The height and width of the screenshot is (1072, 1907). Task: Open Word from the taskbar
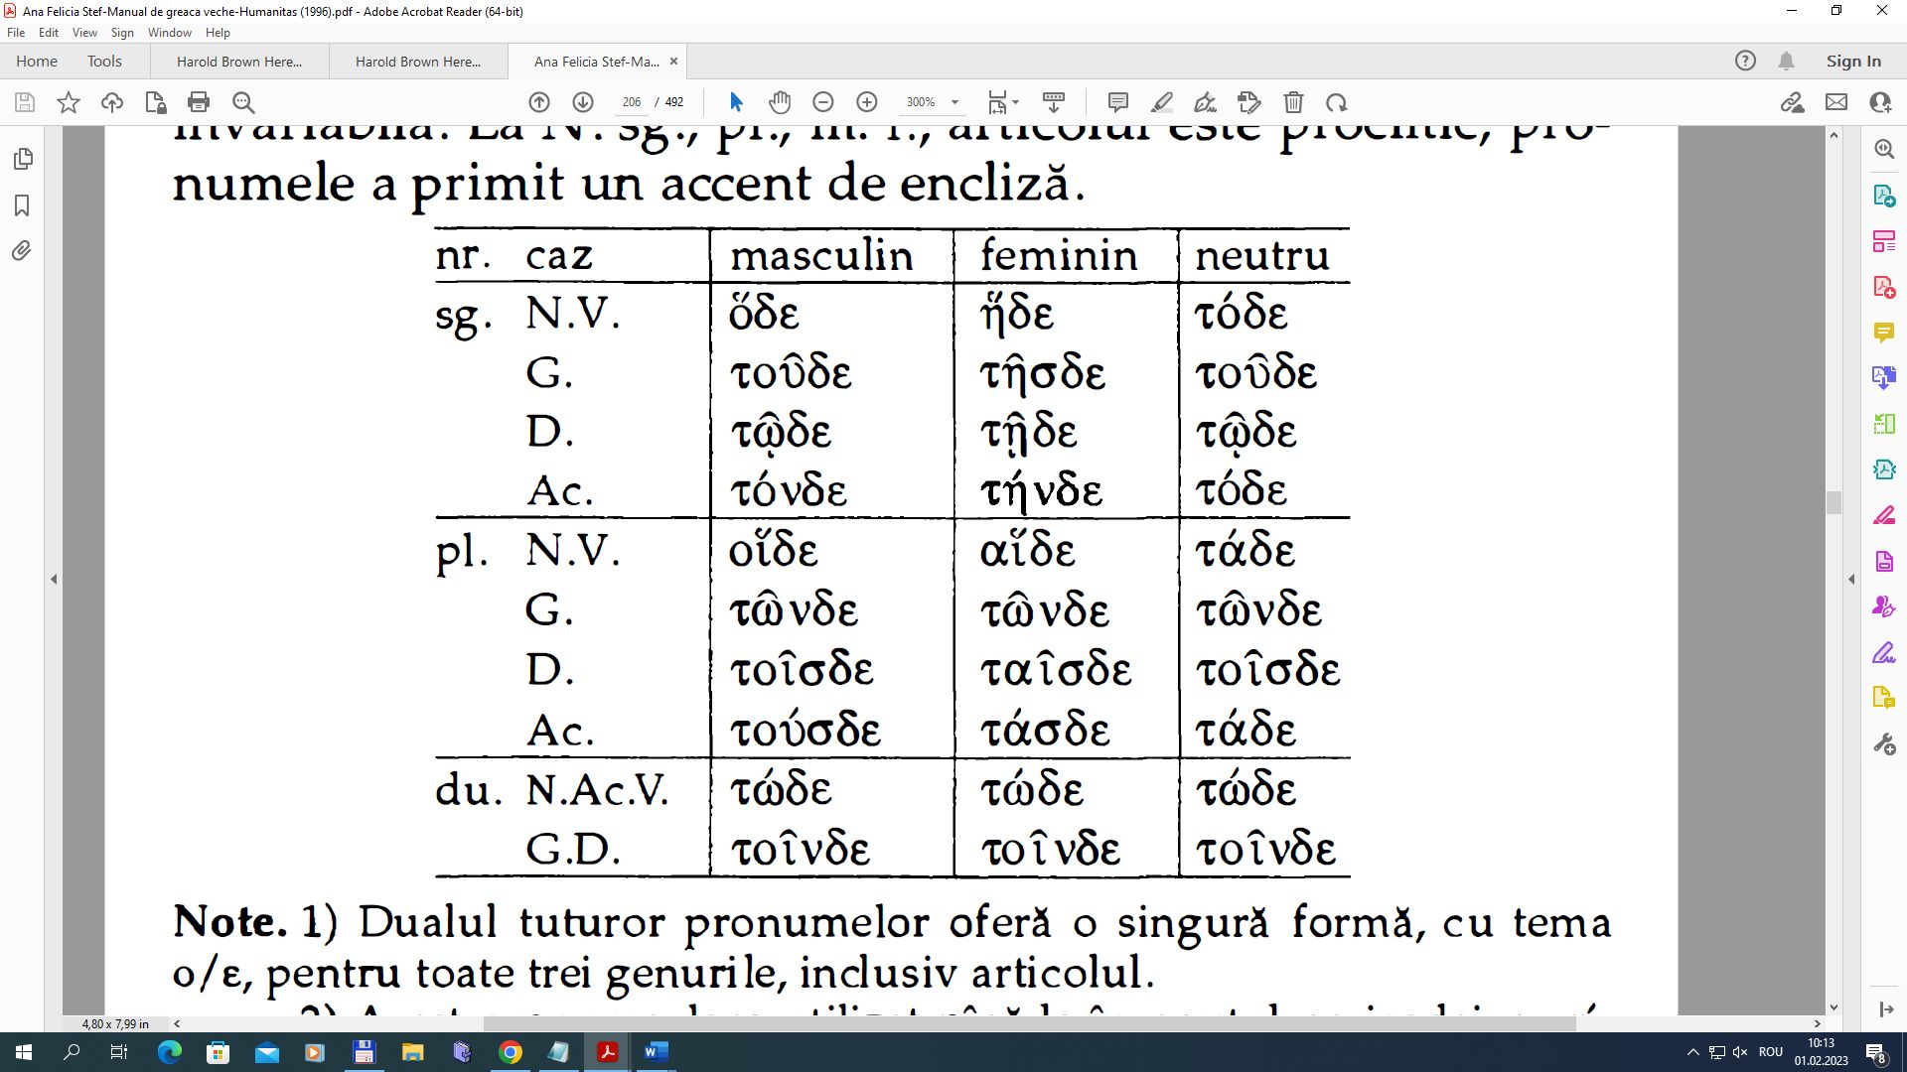point(656,1052)
